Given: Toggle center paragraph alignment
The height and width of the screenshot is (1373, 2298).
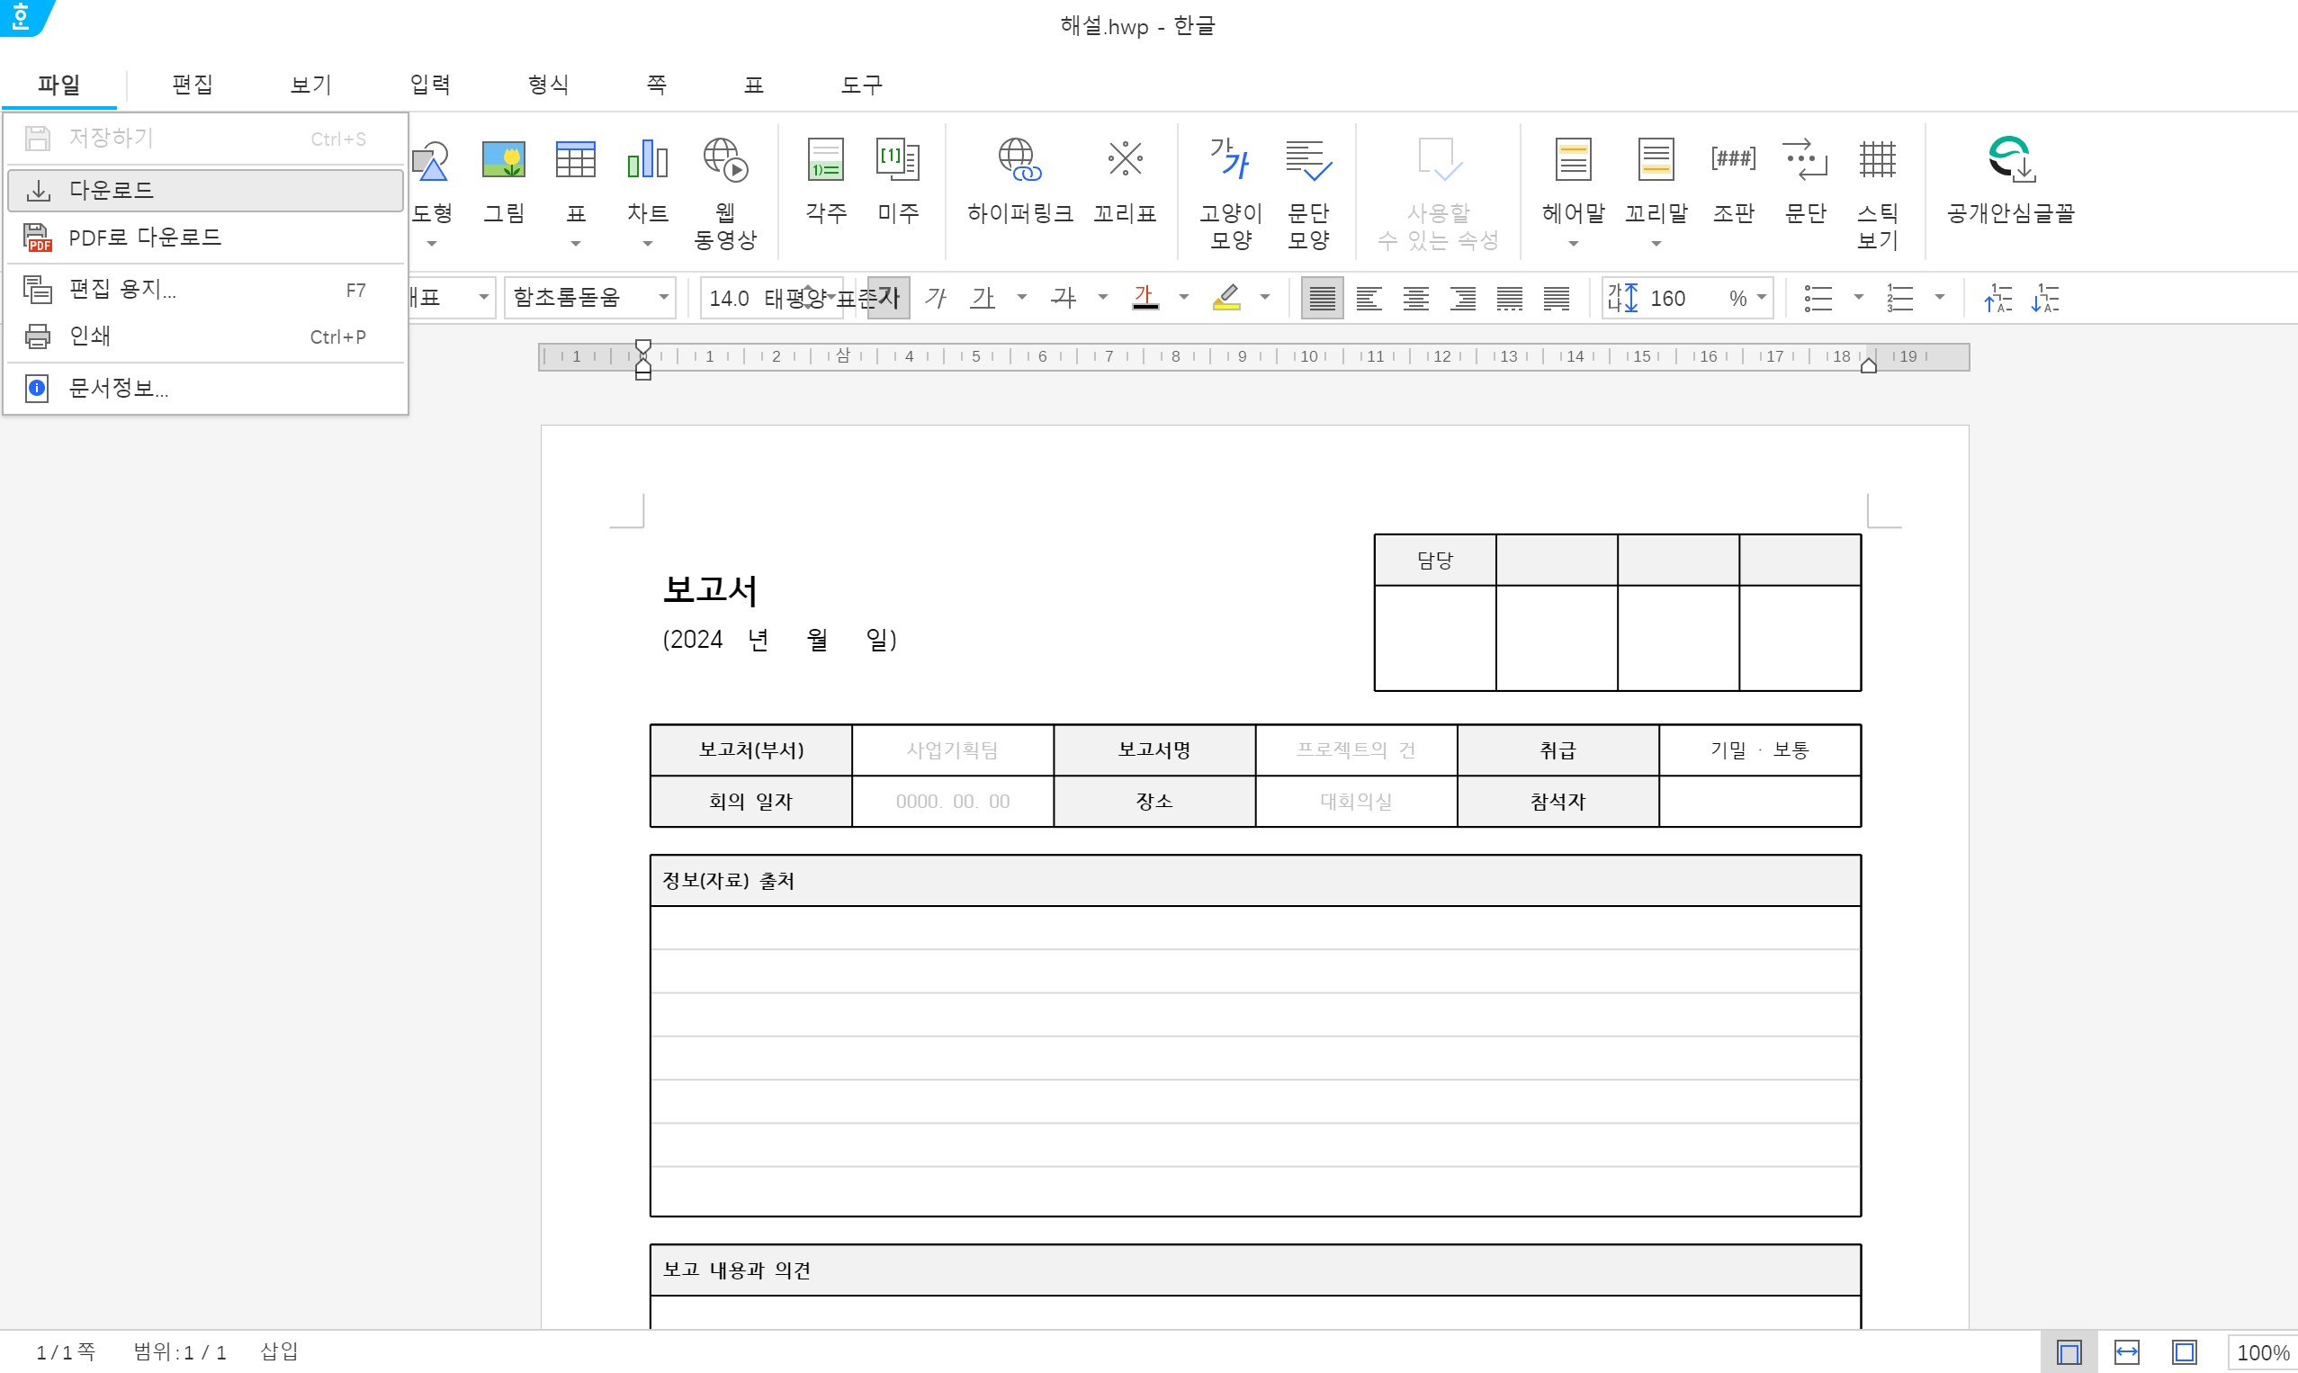Looking at the screenshot, I should pyautogui.click(x=1415, y=298).
